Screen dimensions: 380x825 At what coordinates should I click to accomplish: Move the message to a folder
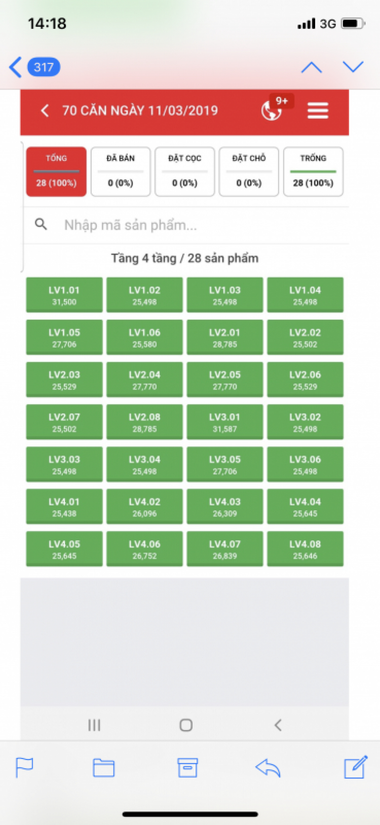pos(104,768)
